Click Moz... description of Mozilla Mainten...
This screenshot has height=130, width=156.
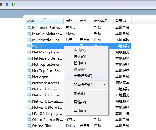pyautogui.click(x=70, y=34)
